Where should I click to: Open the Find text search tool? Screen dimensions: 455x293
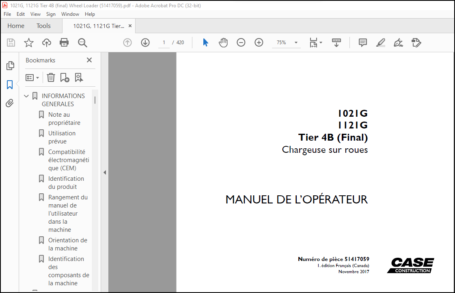coord(82,43)
